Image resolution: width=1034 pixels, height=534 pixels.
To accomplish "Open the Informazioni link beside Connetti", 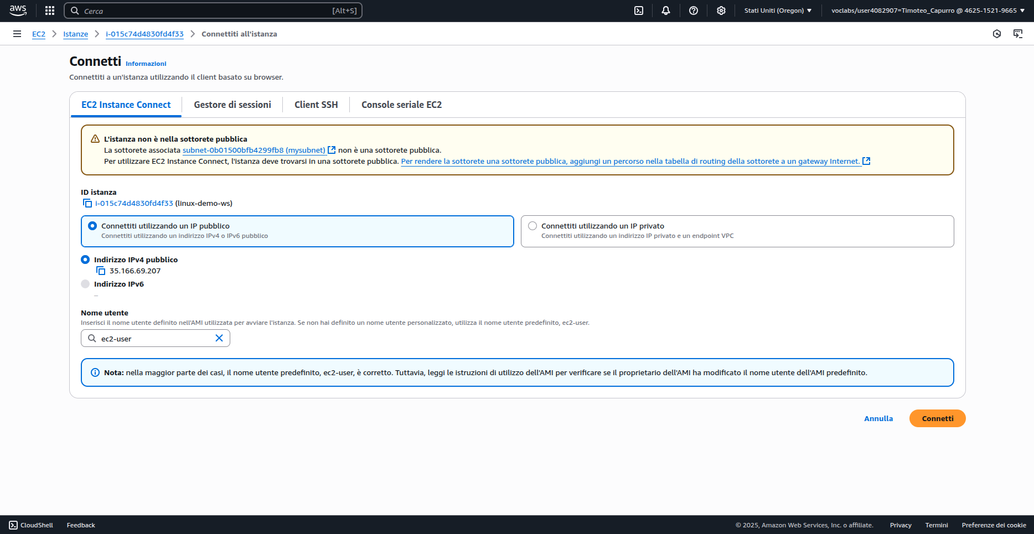I will 146,64.
